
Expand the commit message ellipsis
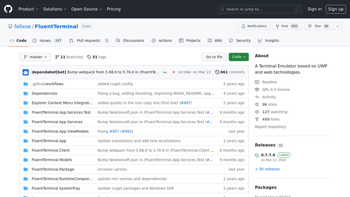[x=165, y=73]
